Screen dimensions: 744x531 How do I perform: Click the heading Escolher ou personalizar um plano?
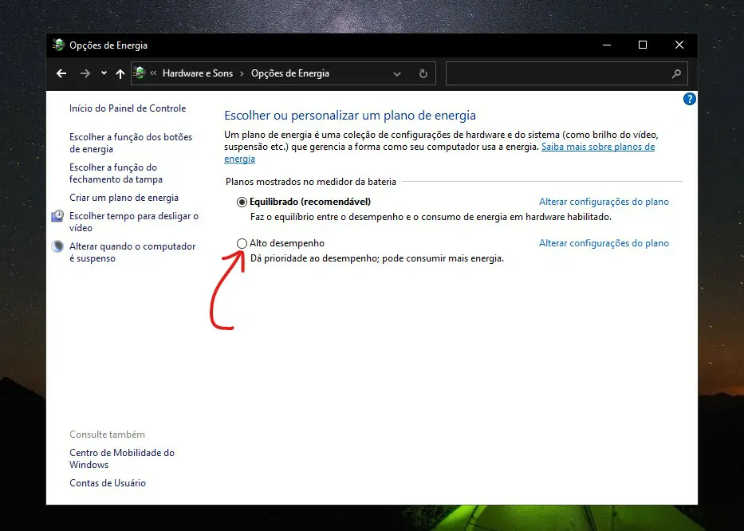click(x=350, y=116)
